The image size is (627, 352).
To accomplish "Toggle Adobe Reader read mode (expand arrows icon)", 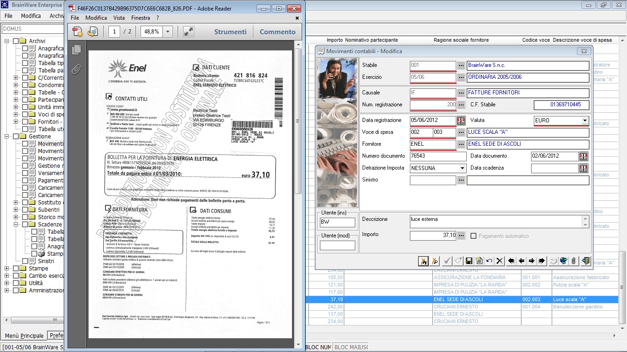I will point(188,32).
